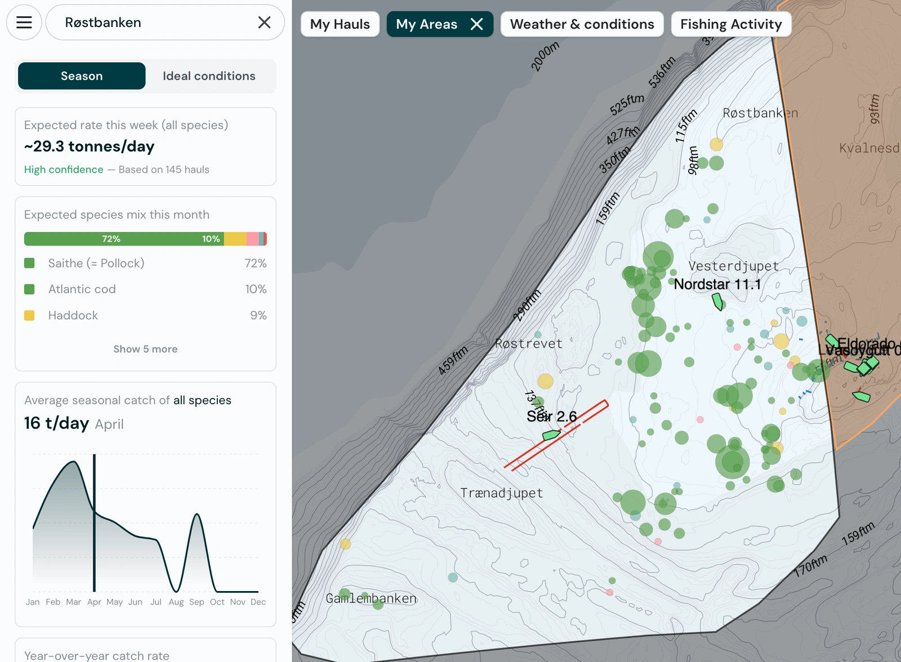Click the Nordstar vessel marker

point(717,302)
